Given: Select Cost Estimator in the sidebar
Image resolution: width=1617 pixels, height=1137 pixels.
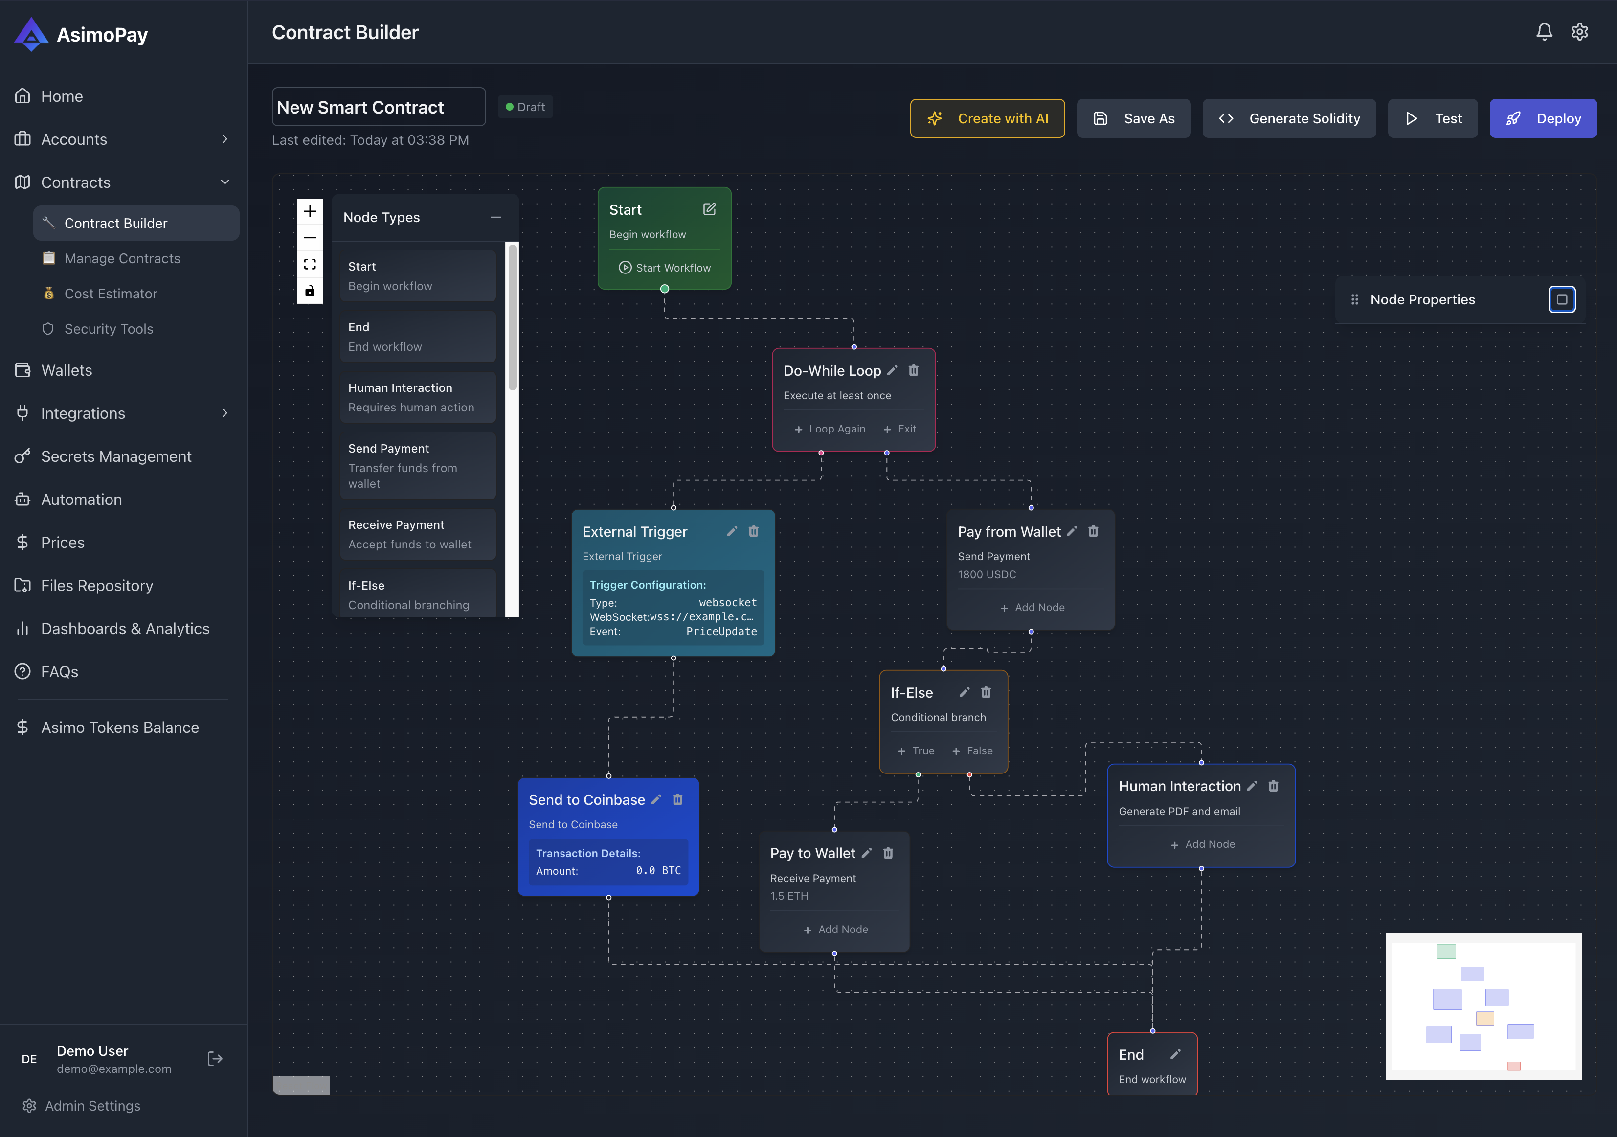Looking at the screenshot, I should [x=112, y=294].
